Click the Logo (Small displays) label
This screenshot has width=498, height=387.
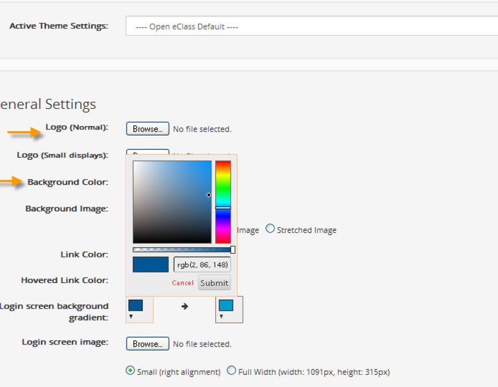(63, 155)
